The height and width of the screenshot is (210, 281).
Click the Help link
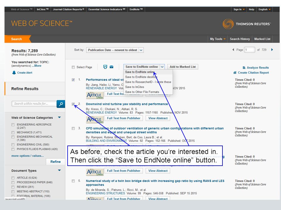(x=251, y=9)
